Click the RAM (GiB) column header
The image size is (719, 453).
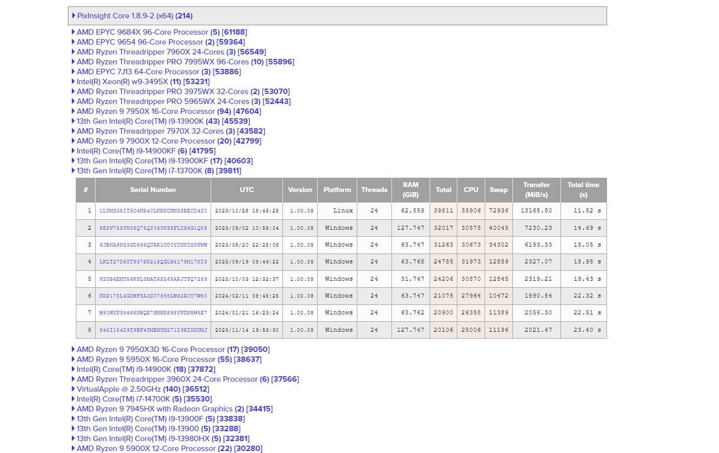(411, 190)
